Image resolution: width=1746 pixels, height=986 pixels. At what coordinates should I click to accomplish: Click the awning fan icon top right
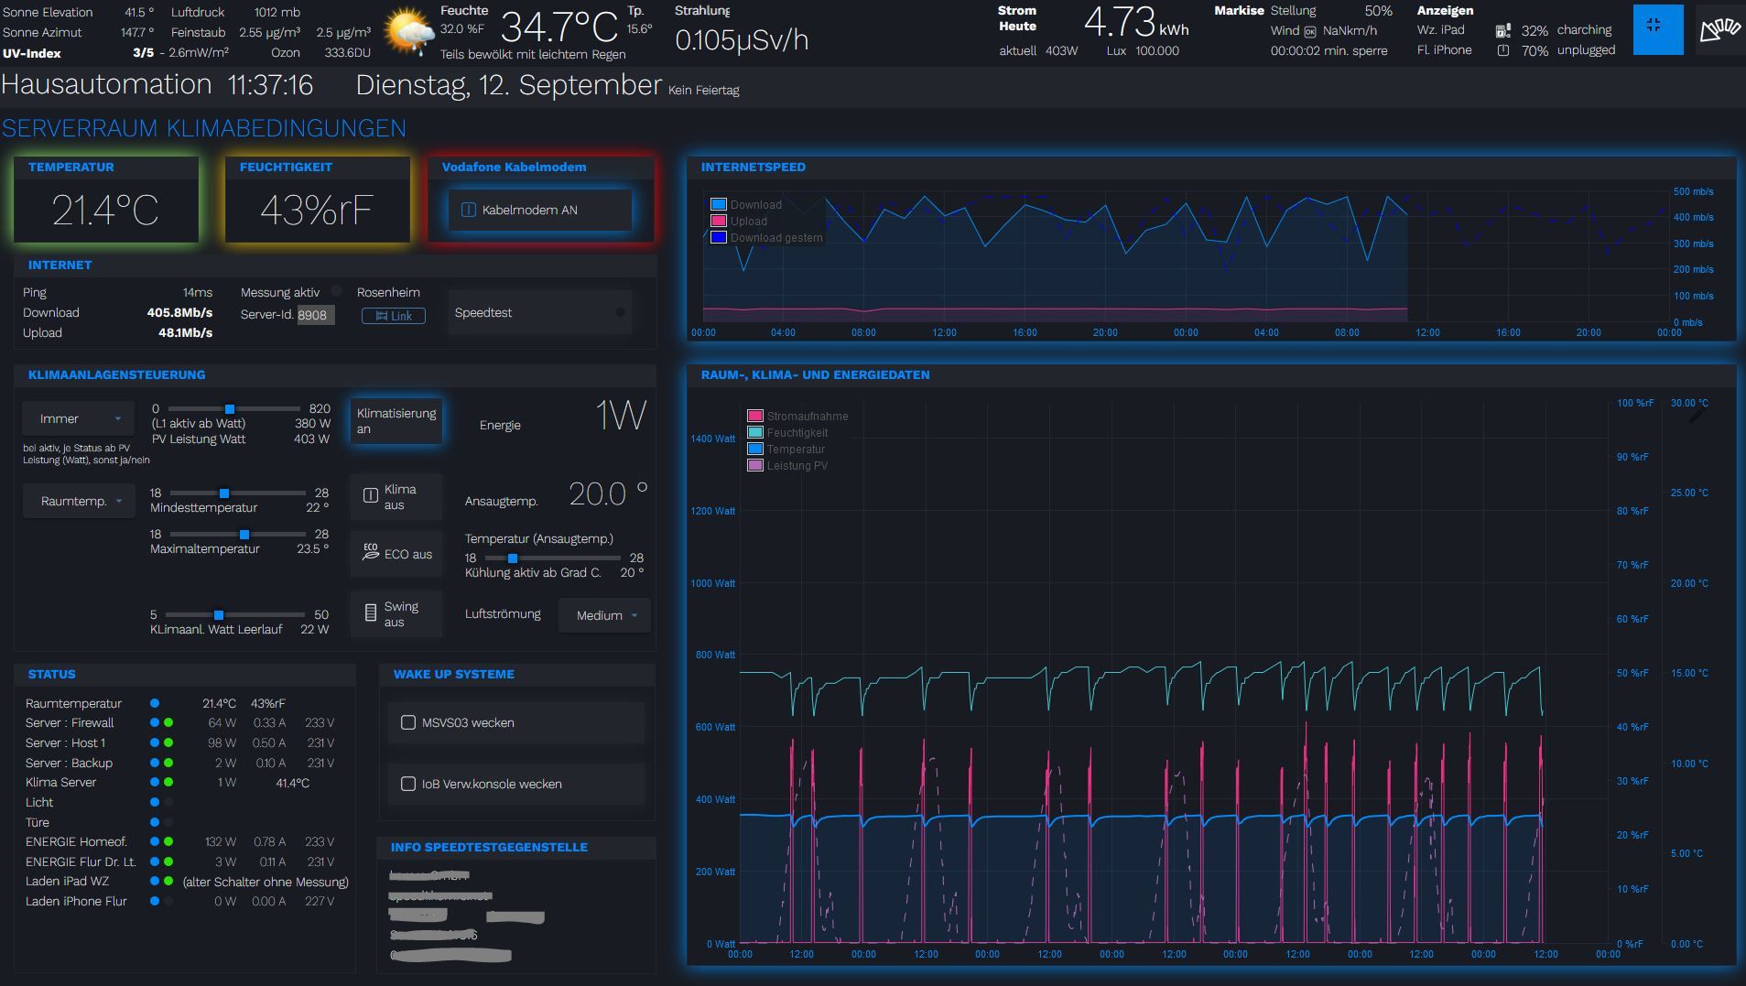click(x=1719, y=30)
